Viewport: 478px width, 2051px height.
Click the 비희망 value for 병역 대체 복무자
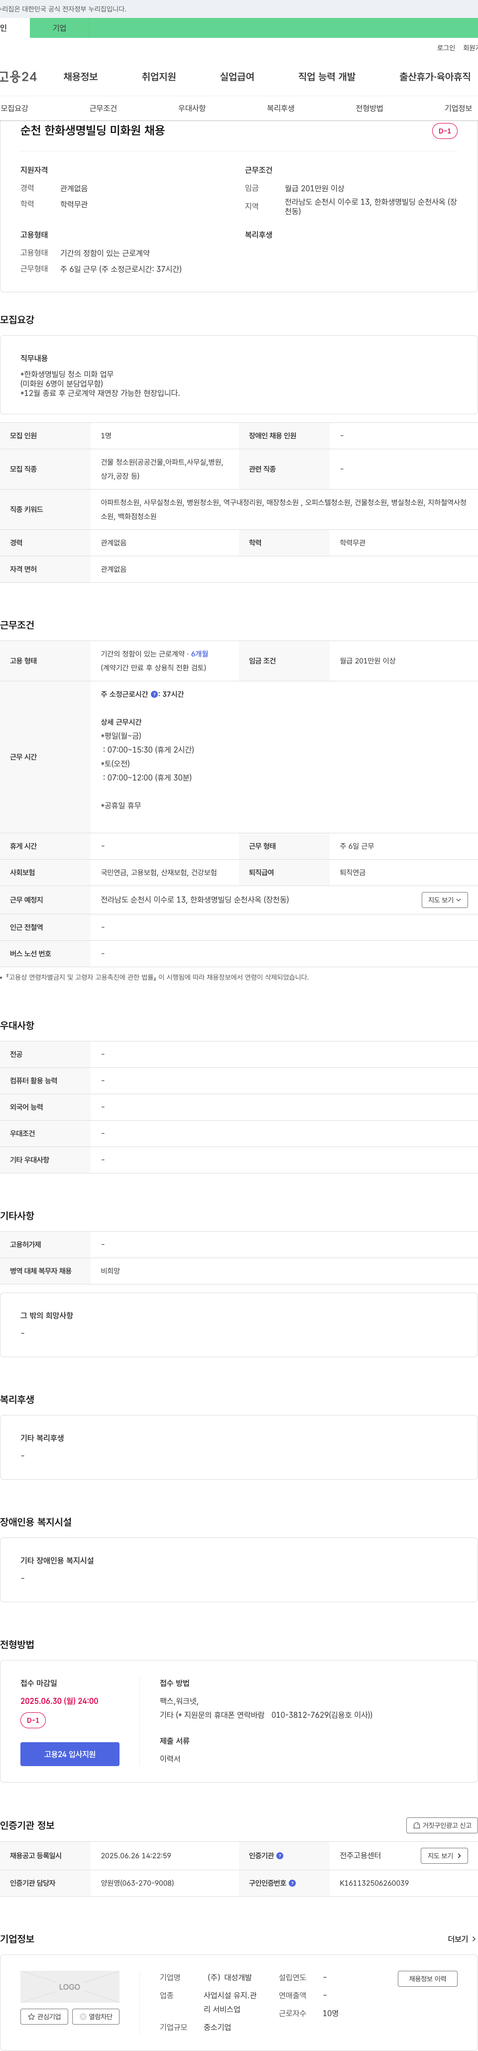[111, 1271]
